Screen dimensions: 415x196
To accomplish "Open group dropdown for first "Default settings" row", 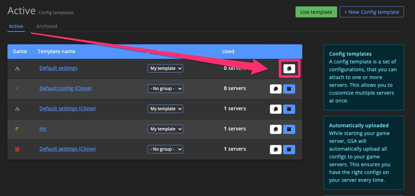I will (165, 68).
